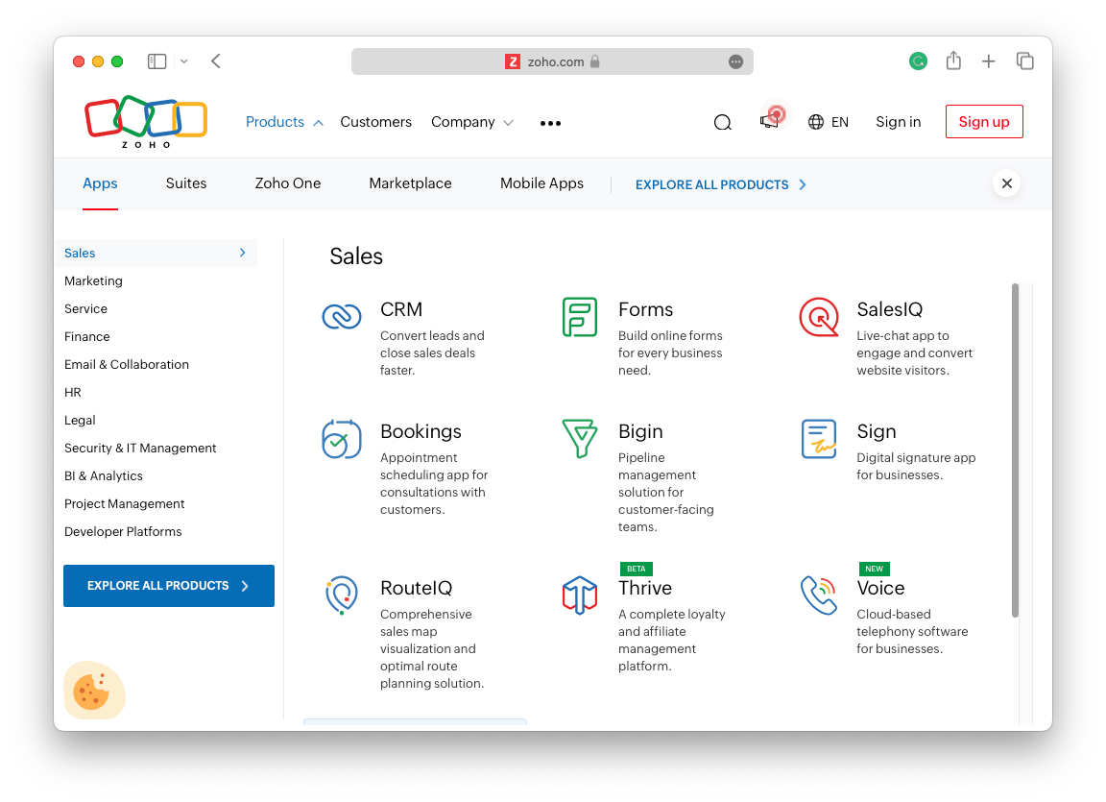Open the Sign document icon
Viewport: 1106px width, 802px height.
(x=818, y=439)
